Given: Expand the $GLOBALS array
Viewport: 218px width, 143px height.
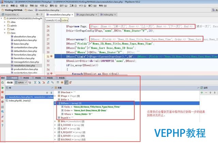Looking at the screenshot, I should tap(55, 139).
